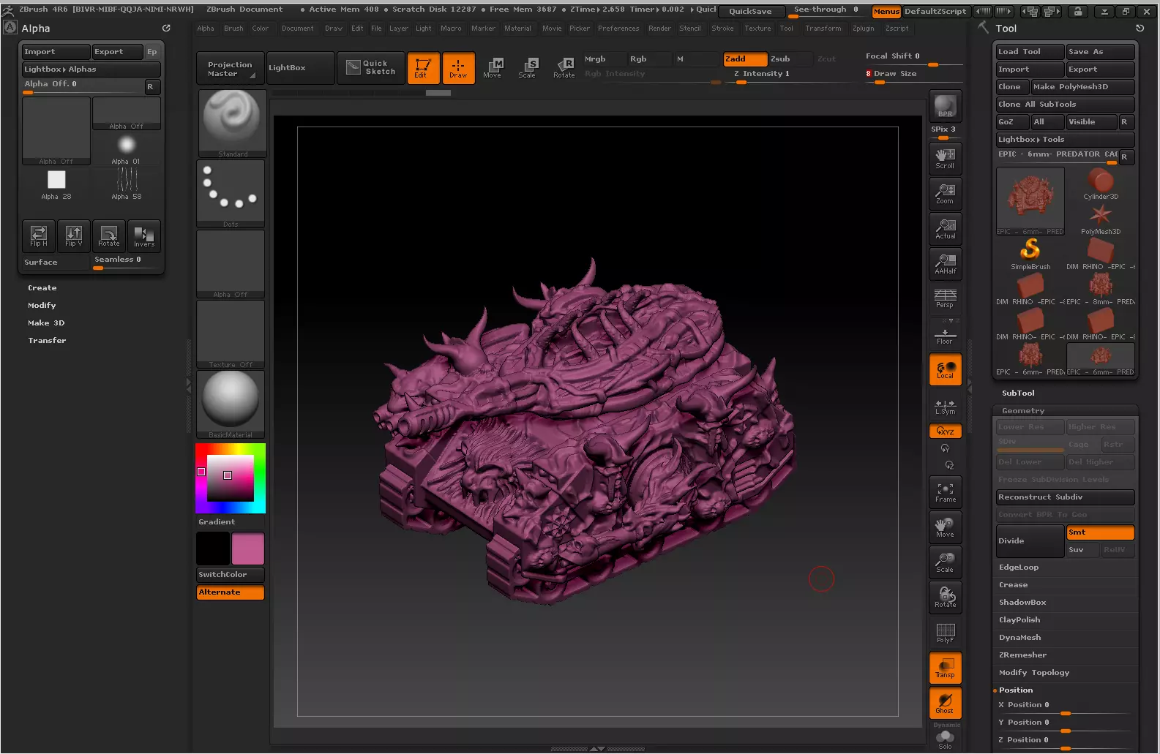Image resolution: width=1160 pixels, height=754 pixels.
Task: Select the Rotate transform mode in top shelf
Action: [x=564, y=68]
